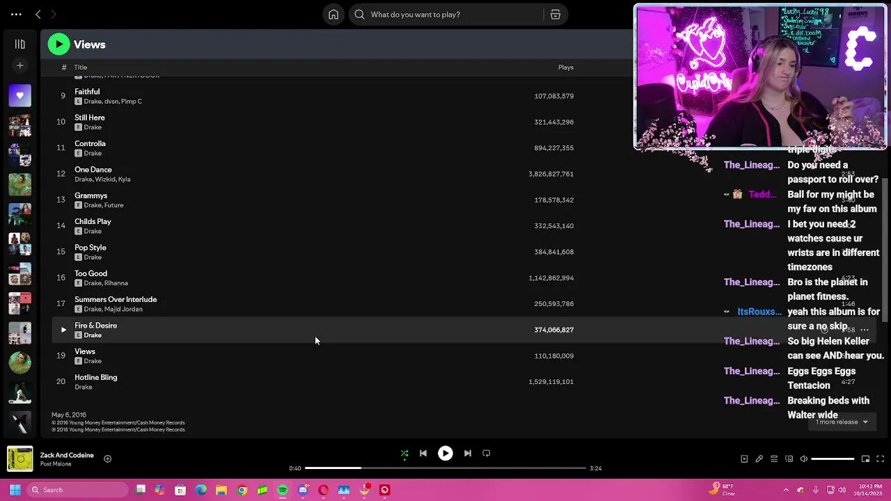Image resolution: width=891 pixels, height=501 pixels.
Task: Open the Now Playing view
Action: tap(744, 459)
